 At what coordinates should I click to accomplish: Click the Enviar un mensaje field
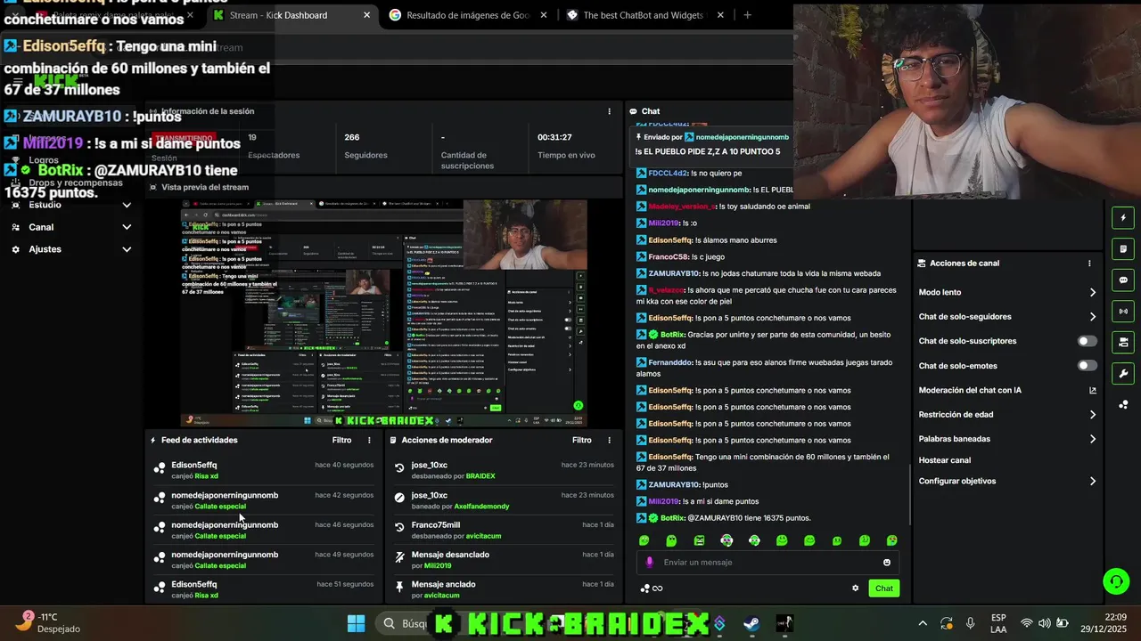click(768, 563)
